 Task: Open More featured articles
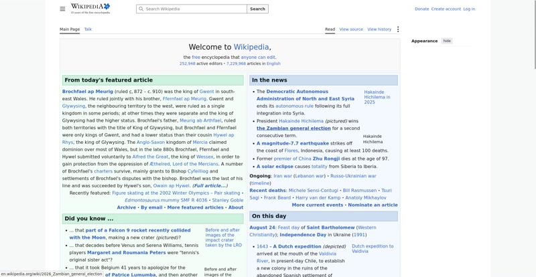(x=195, y=207)
